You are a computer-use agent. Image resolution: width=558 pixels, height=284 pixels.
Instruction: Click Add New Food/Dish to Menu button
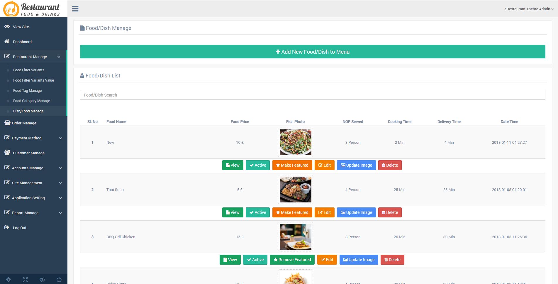pos(313,52)
